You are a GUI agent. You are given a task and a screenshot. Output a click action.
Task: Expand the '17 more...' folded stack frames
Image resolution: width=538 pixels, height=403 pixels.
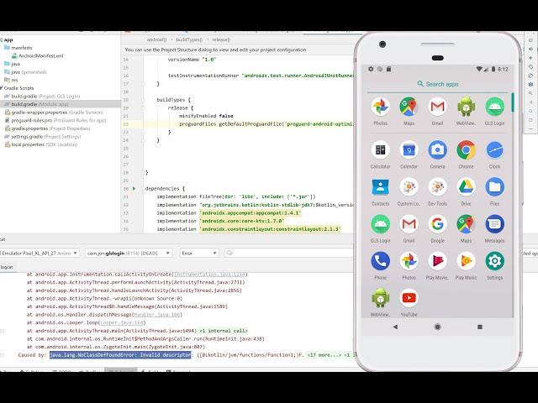pos(324,355)
